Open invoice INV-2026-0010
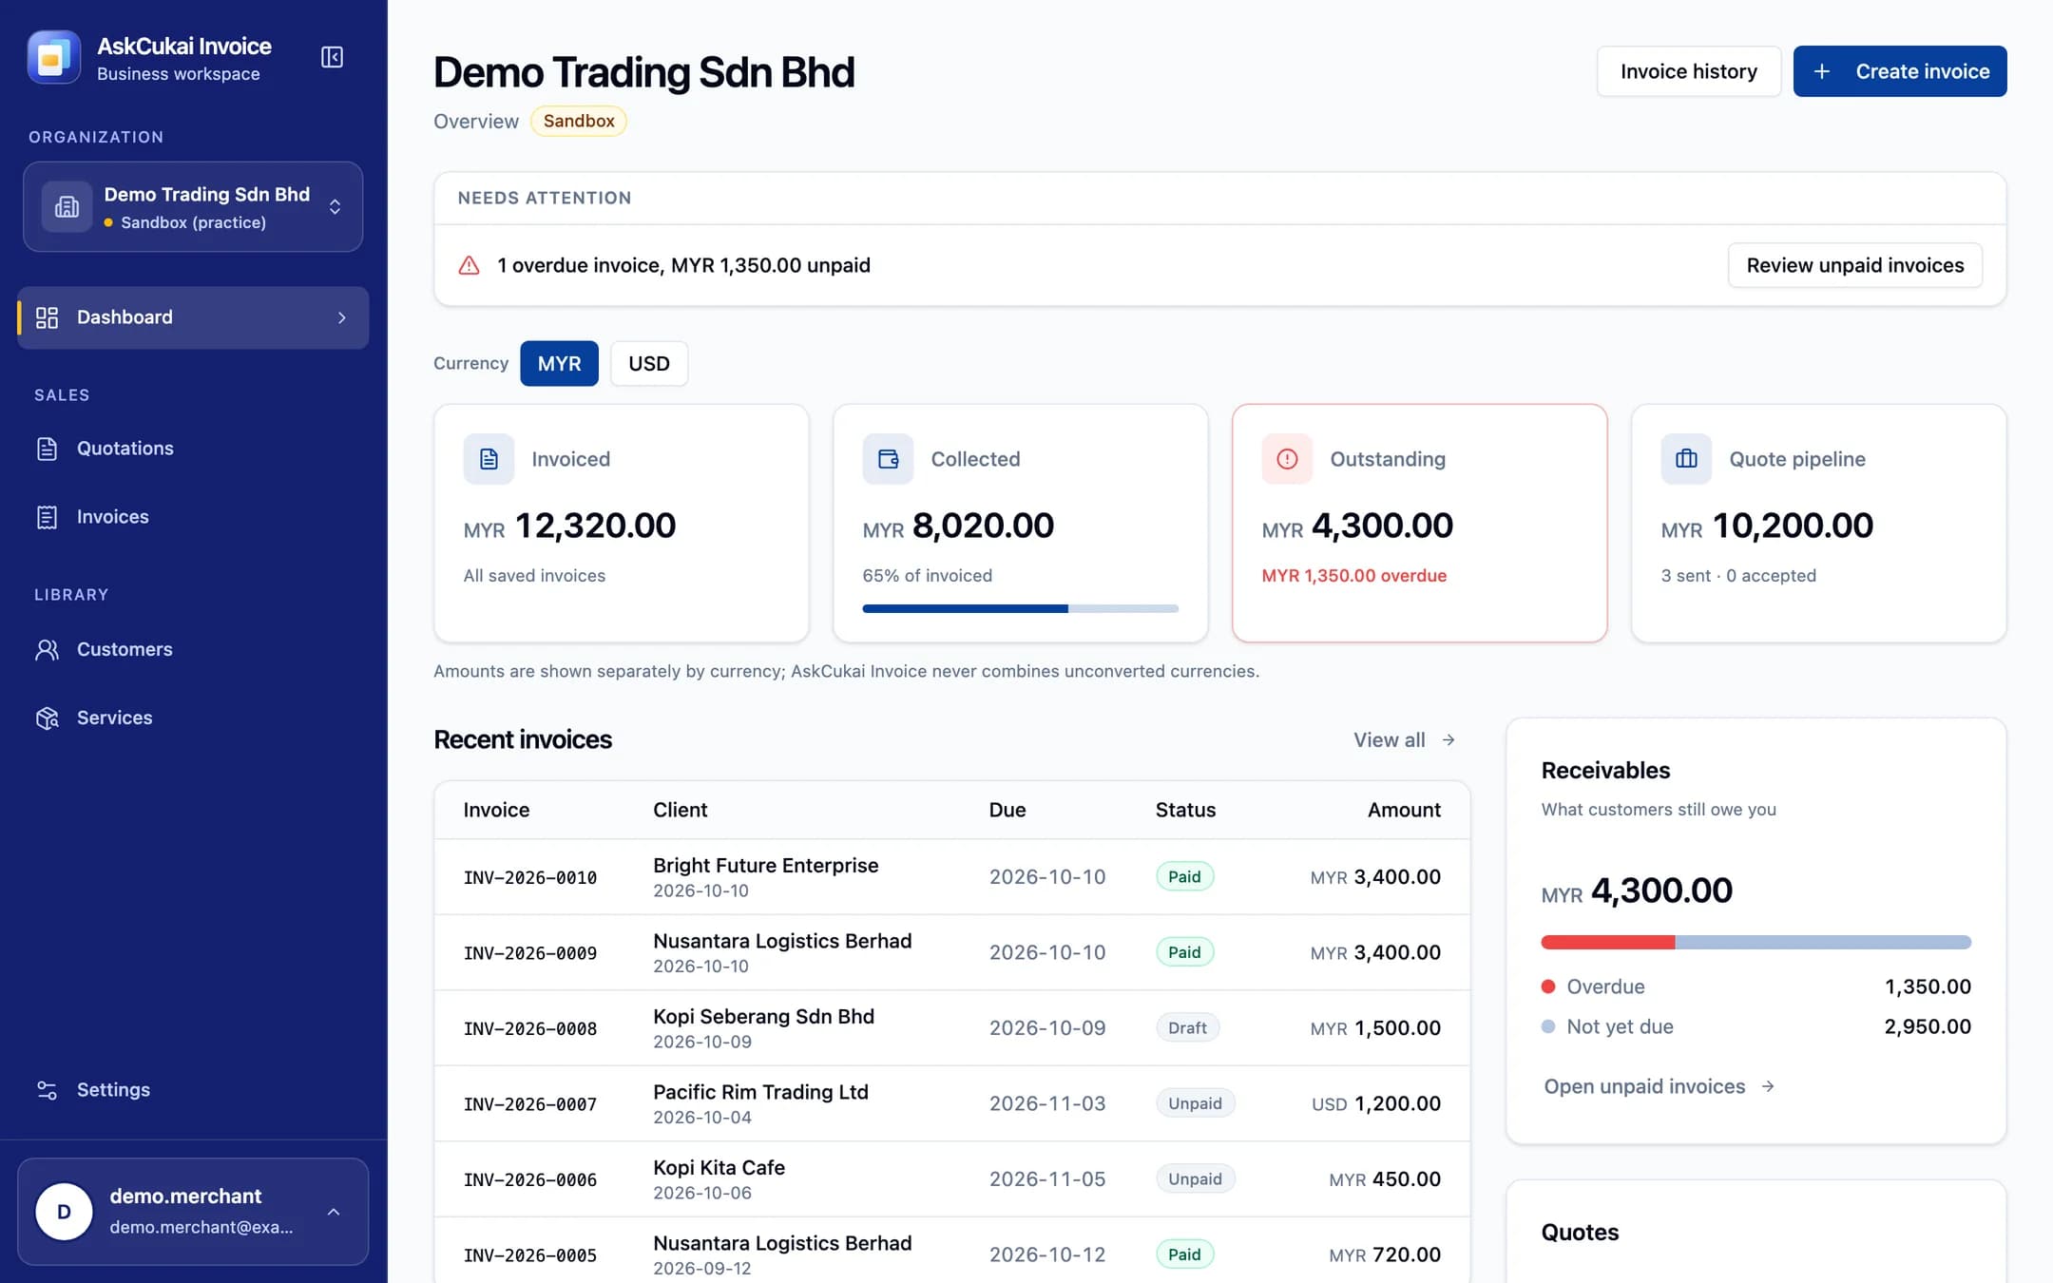Screen dimensions: 2053x1283 click(529, 877)
